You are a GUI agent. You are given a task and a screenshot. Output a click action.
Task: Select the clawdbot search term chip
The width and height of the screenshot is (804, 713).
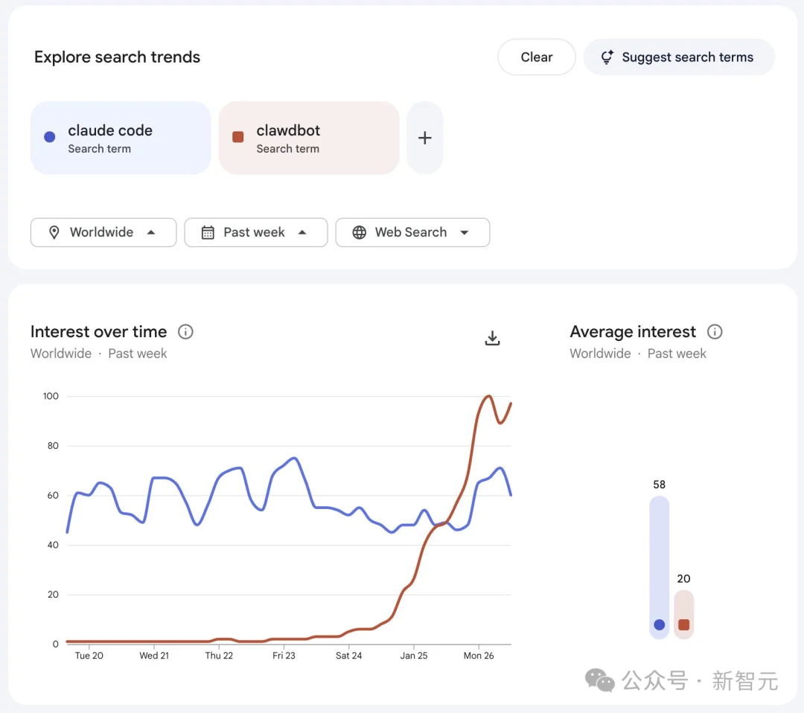[x=309, y=138]
